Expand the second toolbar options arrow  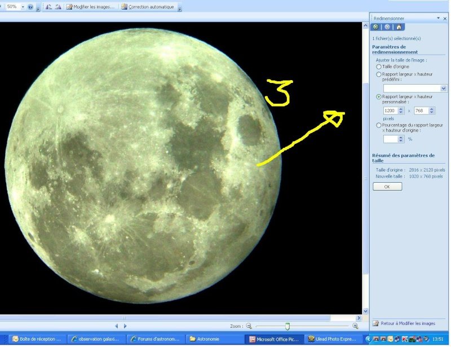tap(180, 9)
